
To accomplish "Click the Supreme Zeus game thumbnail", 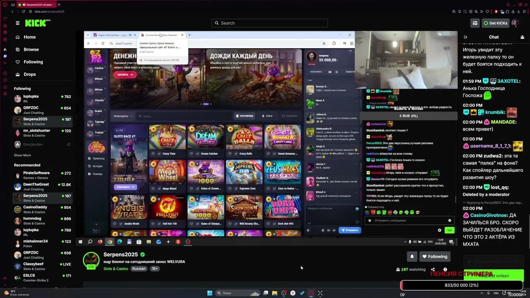I will click(244, 172).
